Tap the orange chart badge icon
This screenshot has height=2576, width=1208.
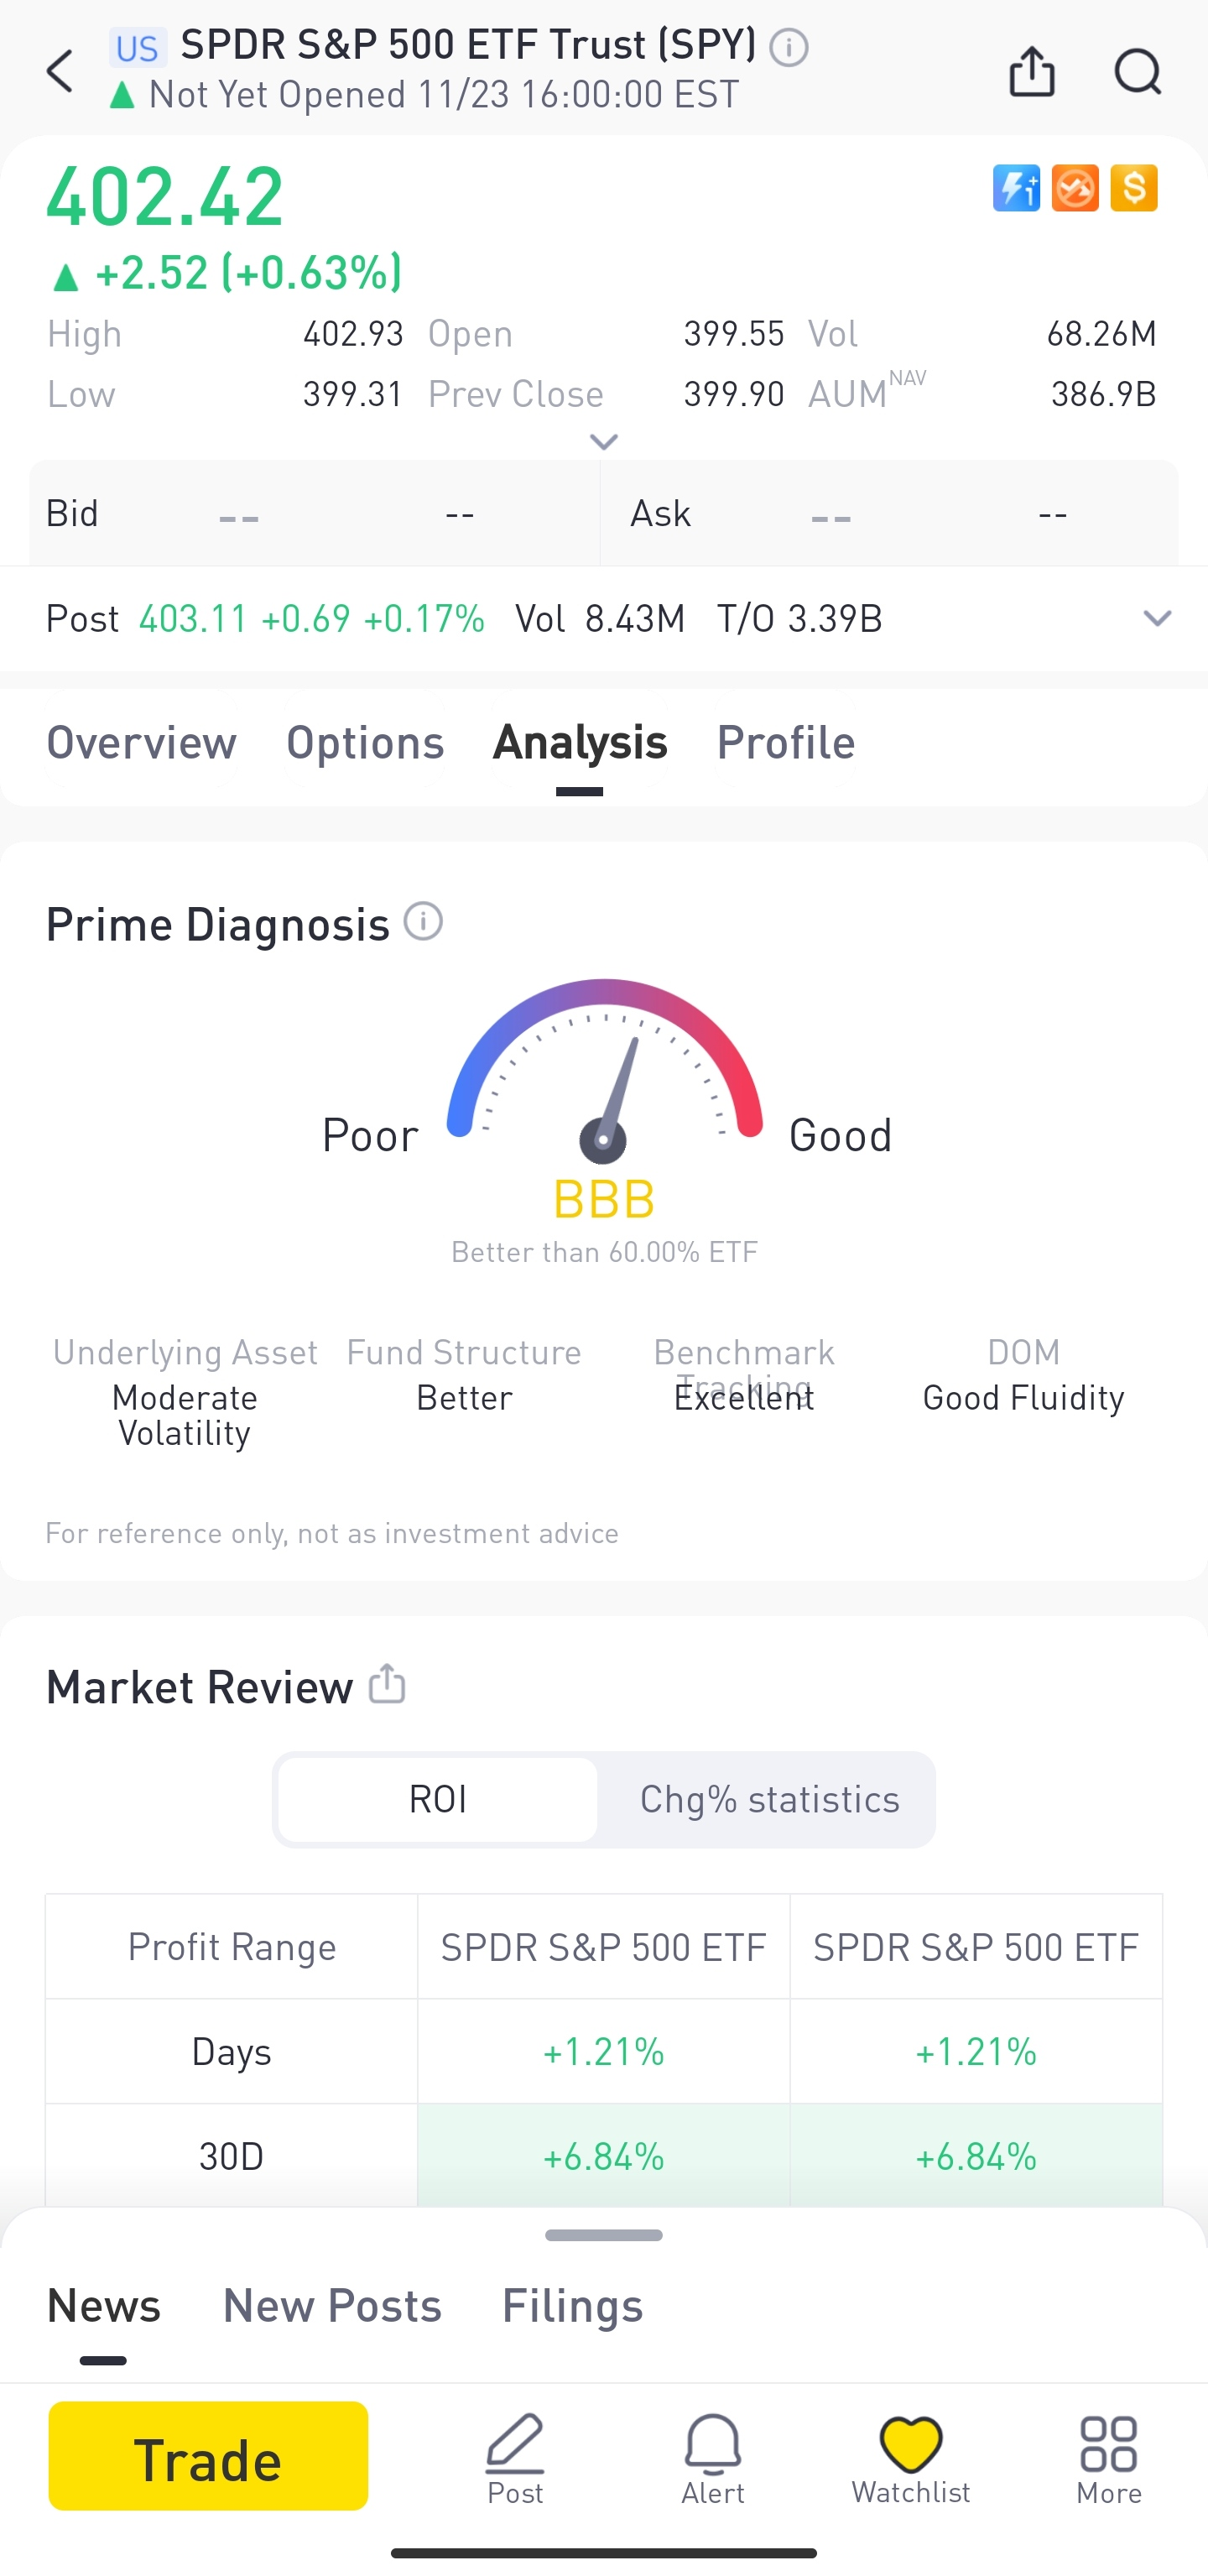(x=1075, y=188)
